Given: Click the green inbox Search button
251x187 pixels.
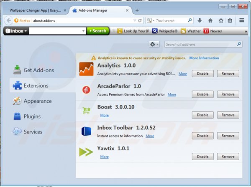Looking at the screenshot, I should tap(98, 31).
